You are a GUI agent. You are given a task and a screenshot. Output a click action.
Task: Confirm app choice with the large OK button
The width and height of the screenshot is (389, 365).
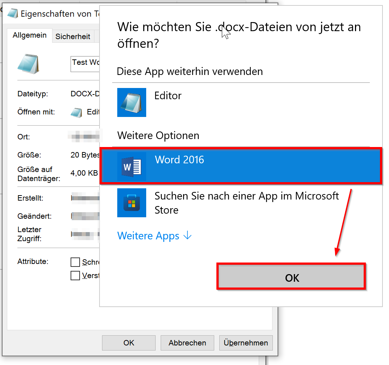coord(291,276)
